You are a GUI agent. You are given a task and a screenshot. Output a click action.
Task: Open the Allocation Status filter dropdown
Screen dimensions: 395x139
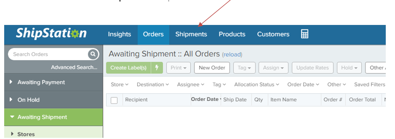pyautogui.click(x=256, y=85)
